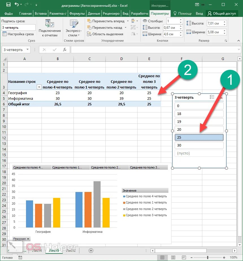
Task: Click the Undo arrow icon
Action: point(17,5)
